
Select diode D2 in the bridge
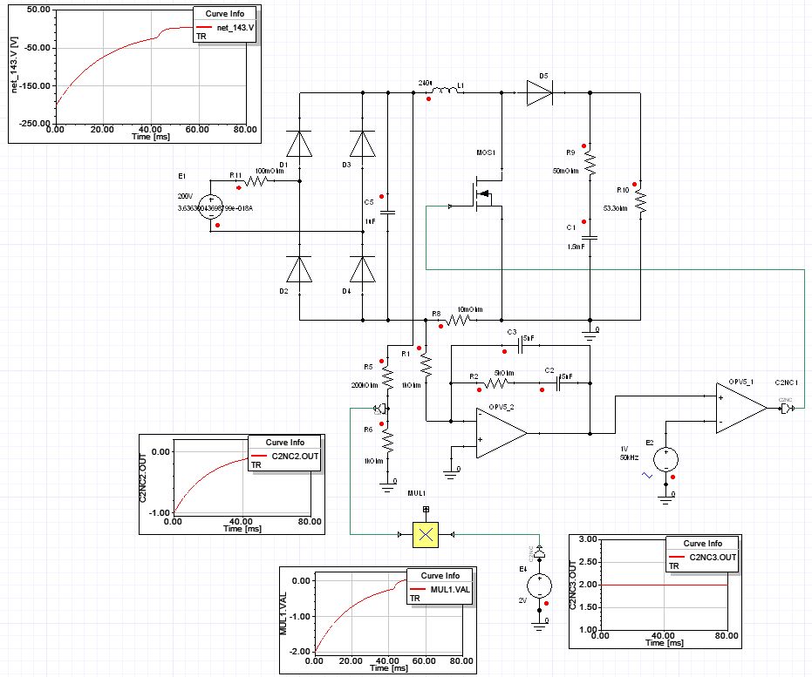[x=299, y=269]
